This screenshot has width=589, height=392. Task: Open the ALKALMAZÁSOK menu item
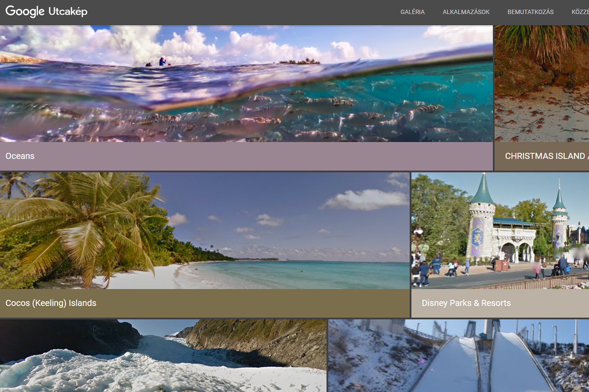click(466, 12)
